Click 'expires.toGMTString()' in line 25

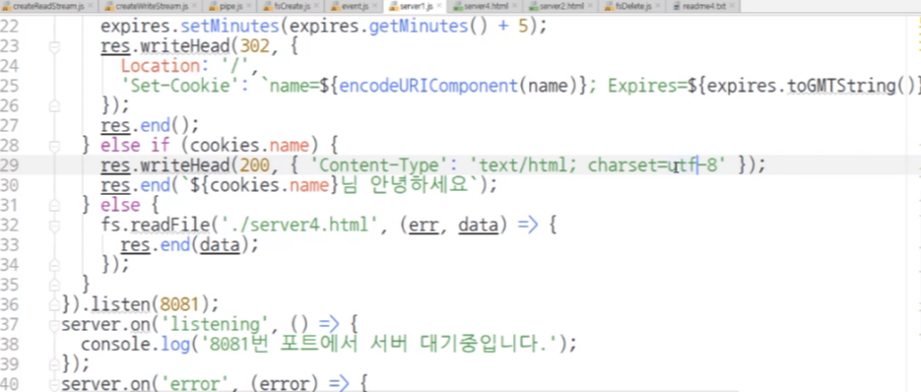pos(811,86)
